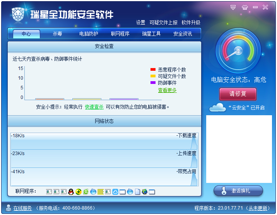Image resolution: width=277 pixels, height=215 pixels.
Task: Click the user avatar icon next to 在线服务
Action: coord(8,208)
